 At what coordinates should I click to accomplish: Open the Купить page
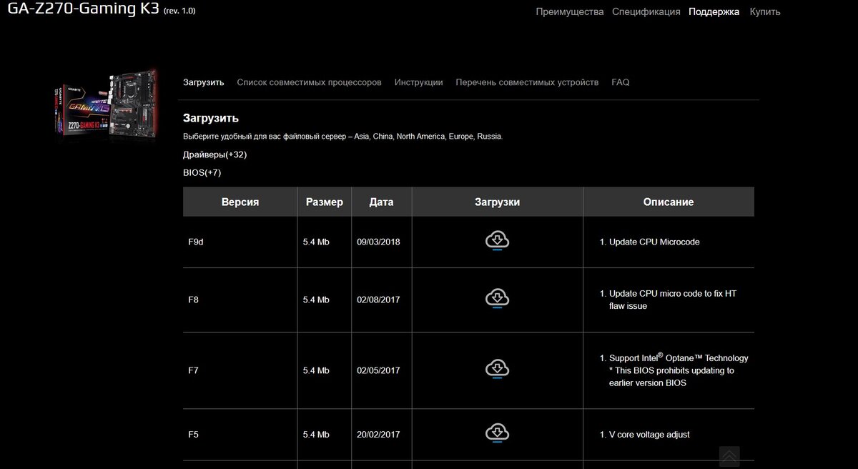(765, 11)
